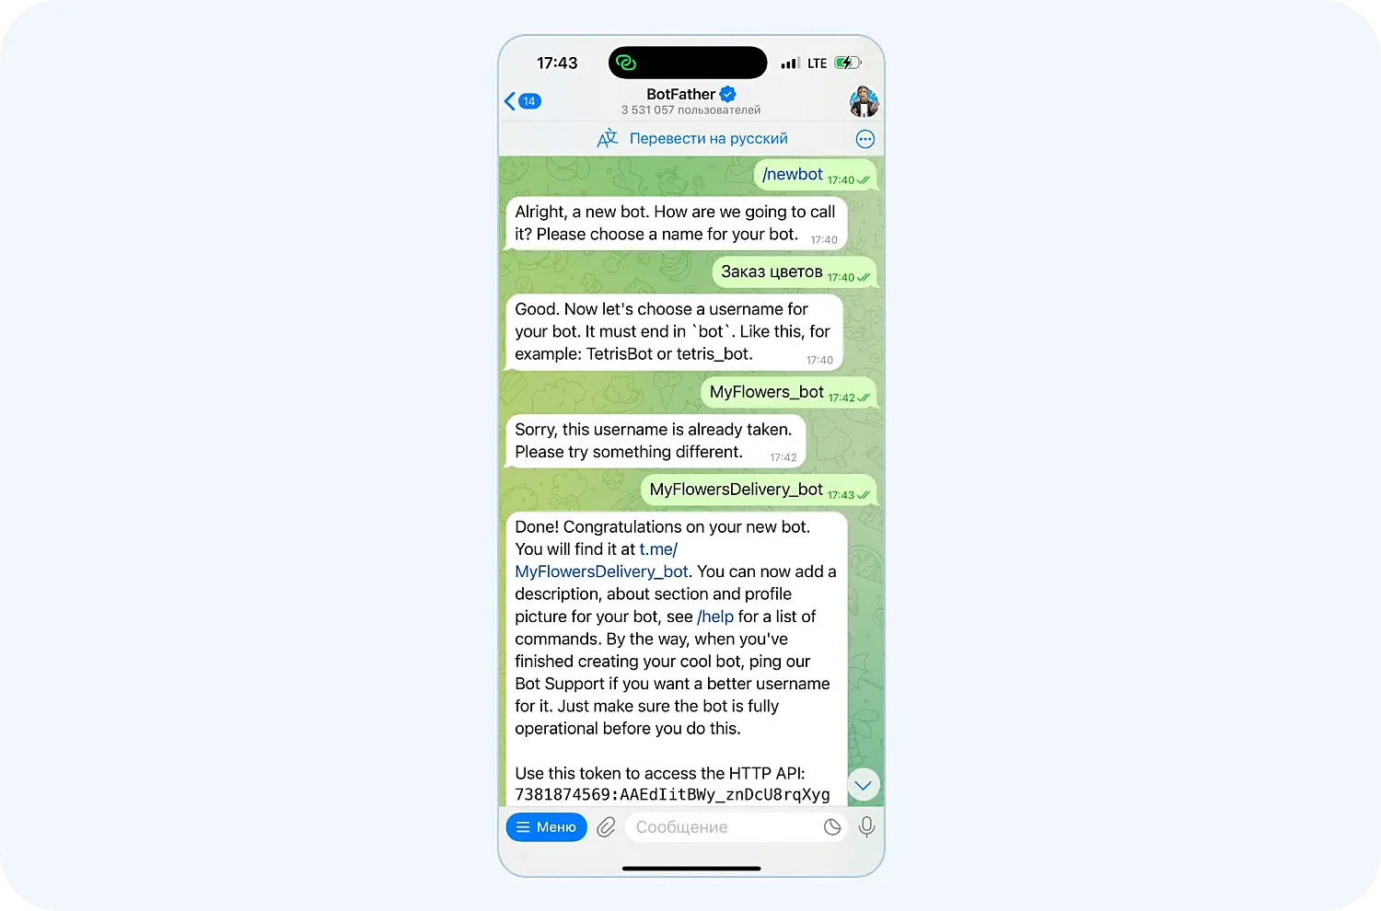The height and width of the screenshot is (911, 1381).
Task: Open translation options ellipsis menu
Action: tap(865, 139)
